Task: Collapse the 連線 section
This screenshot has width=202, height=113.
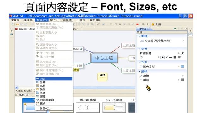Action: [x=139, y=71]
